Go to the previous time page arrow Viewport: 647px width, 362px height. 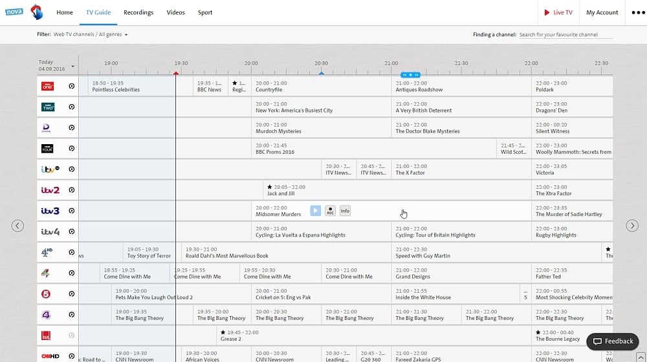pyautogui.click(x=17, y=226)
